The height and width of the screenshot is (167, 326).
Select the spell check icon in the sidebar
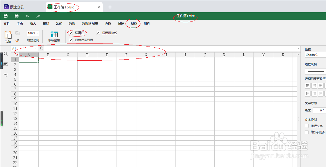pyautogui.click(x=6, y=75)
